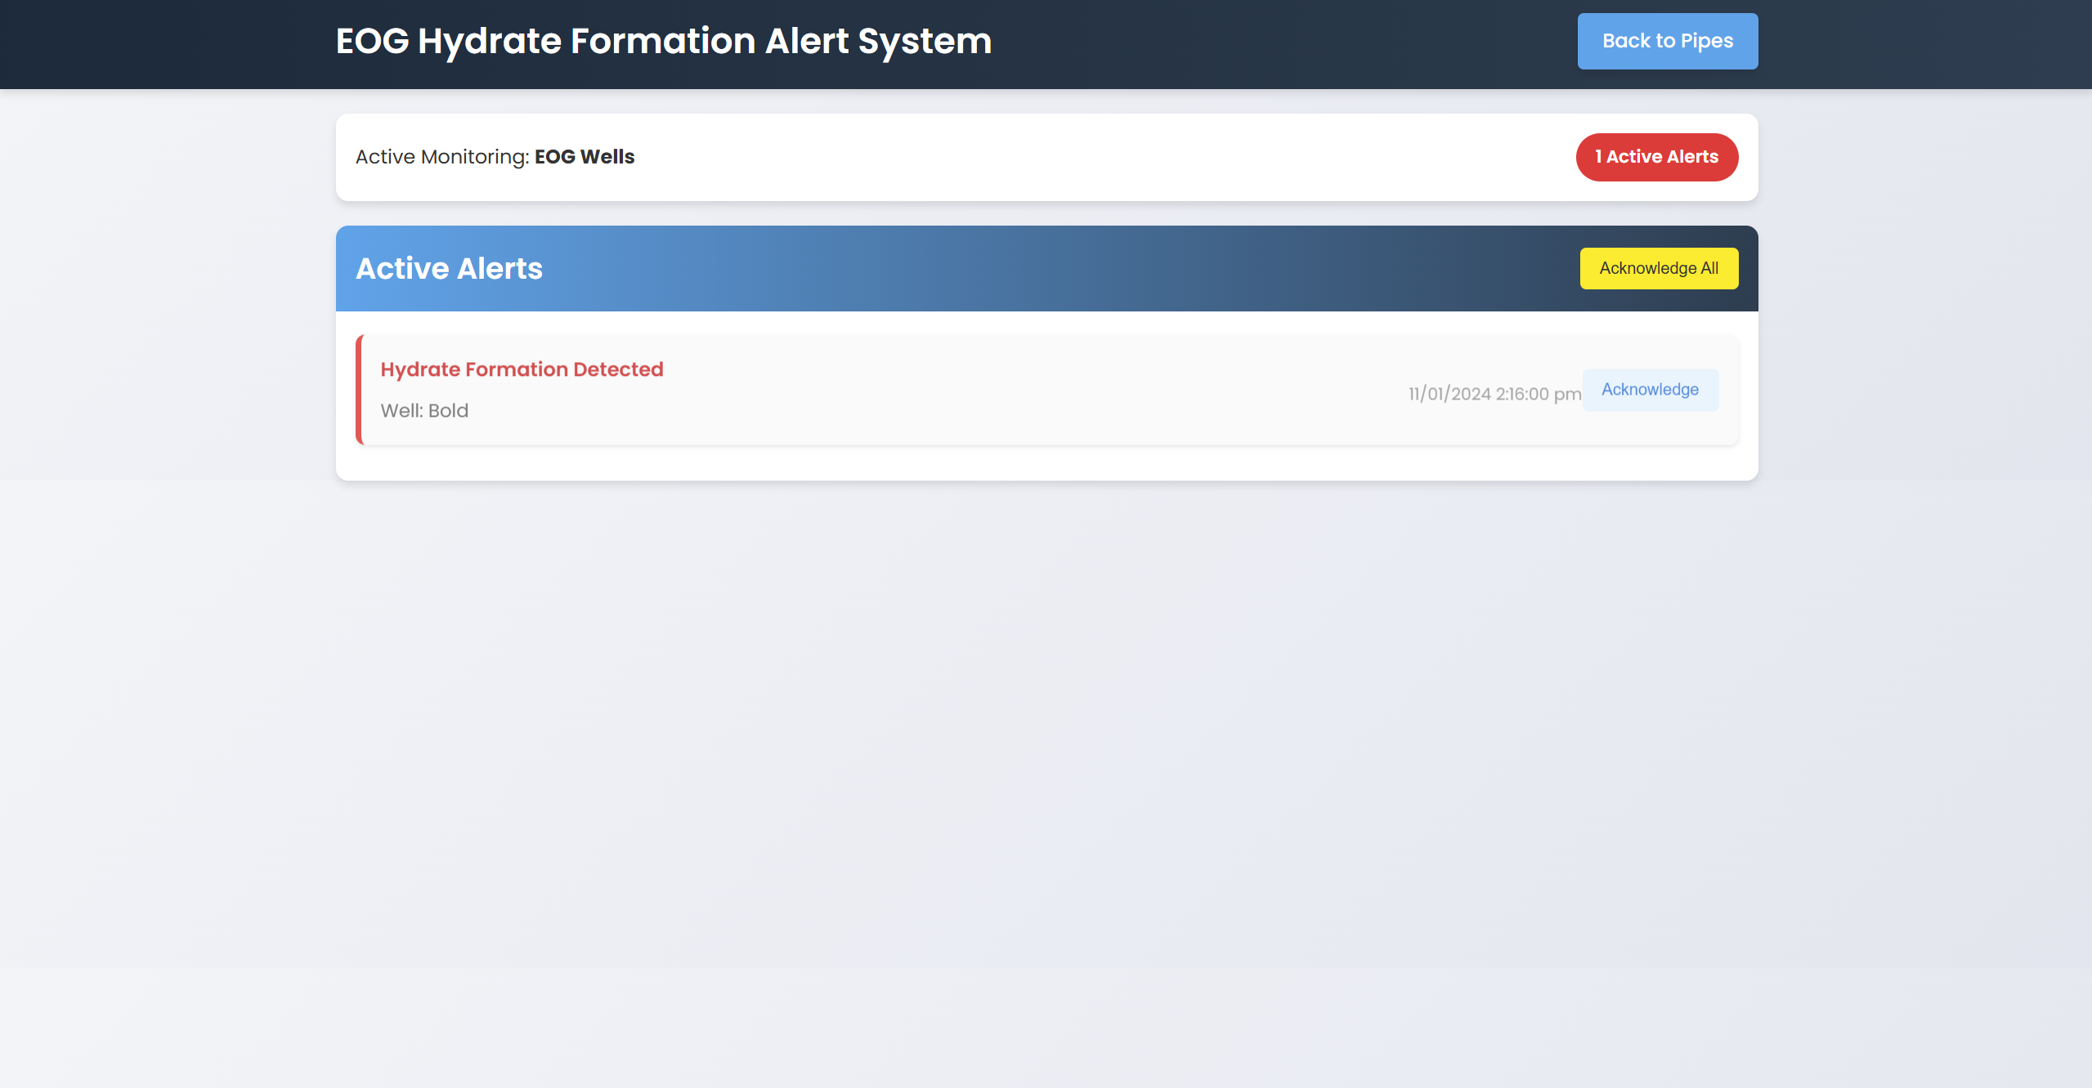The height and width of the screenshot is (1088, 2092).
Task: Click the 11/01/2024 2:16:00 pm timestamp
Action: click(x=1494, y=394)
